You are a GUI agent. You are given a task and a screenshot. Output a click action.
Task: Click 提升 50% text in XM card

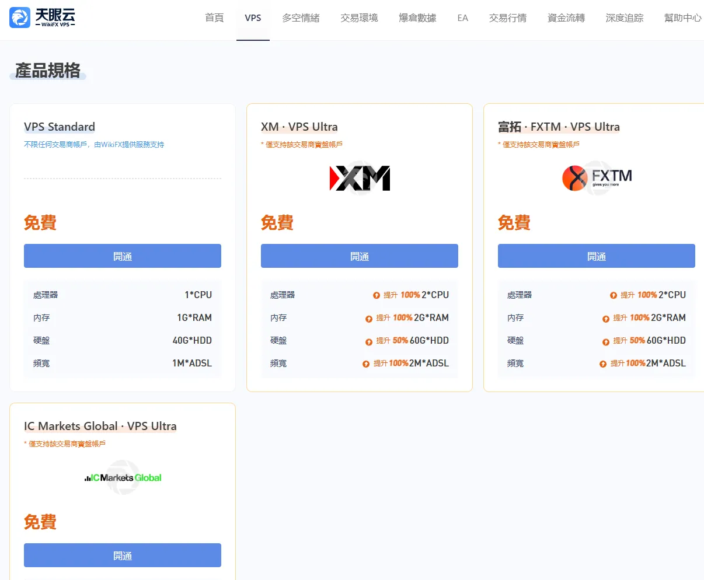[392, 340]
